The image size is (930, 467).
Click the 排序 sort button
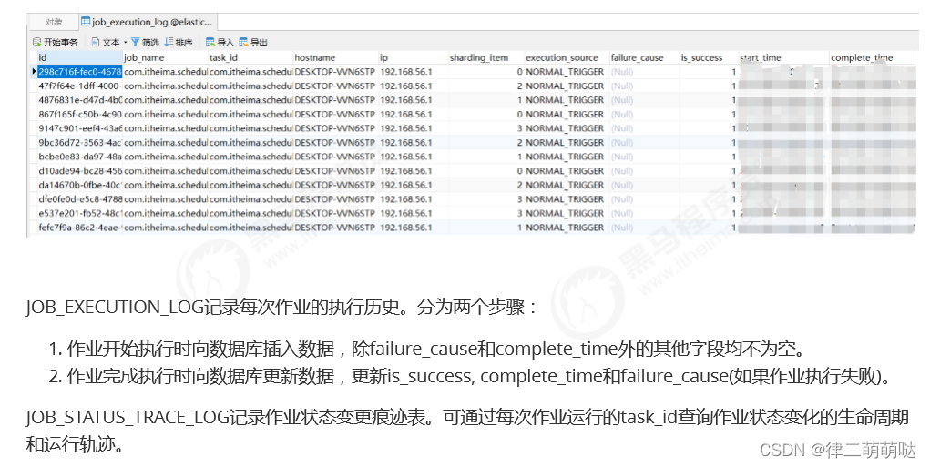[x=179, y=42]
